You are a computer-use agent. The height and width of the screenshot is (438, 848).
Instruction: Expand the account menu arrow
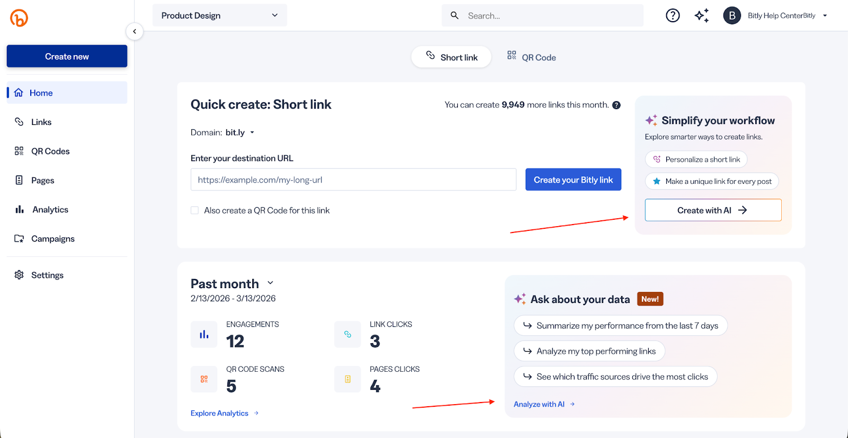coord(825,16)
